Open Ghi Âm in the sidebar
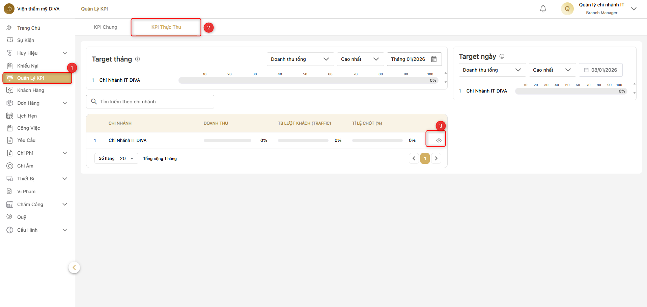Screen dimensions: 647x307 pos(25,166)
